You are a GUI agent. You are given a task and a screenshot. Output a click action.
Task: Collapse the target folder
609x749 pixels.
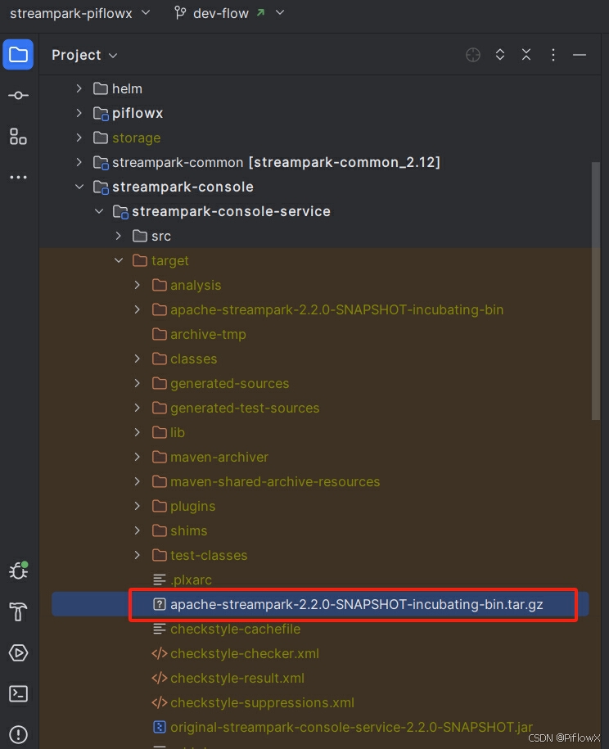[x=119, y=260]
